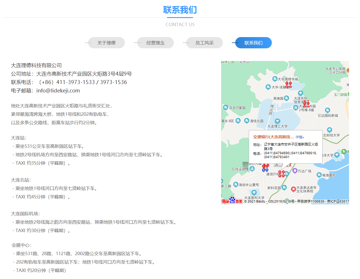Click the 大连市公安局沙河口分局 map label
The height and width of the screenshot is (279, 360).
click(x=335, y=71)
